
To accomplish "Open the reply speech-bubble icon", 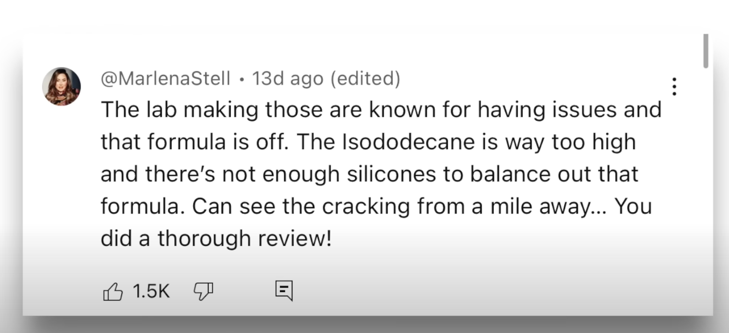I will tap(284, 291).
